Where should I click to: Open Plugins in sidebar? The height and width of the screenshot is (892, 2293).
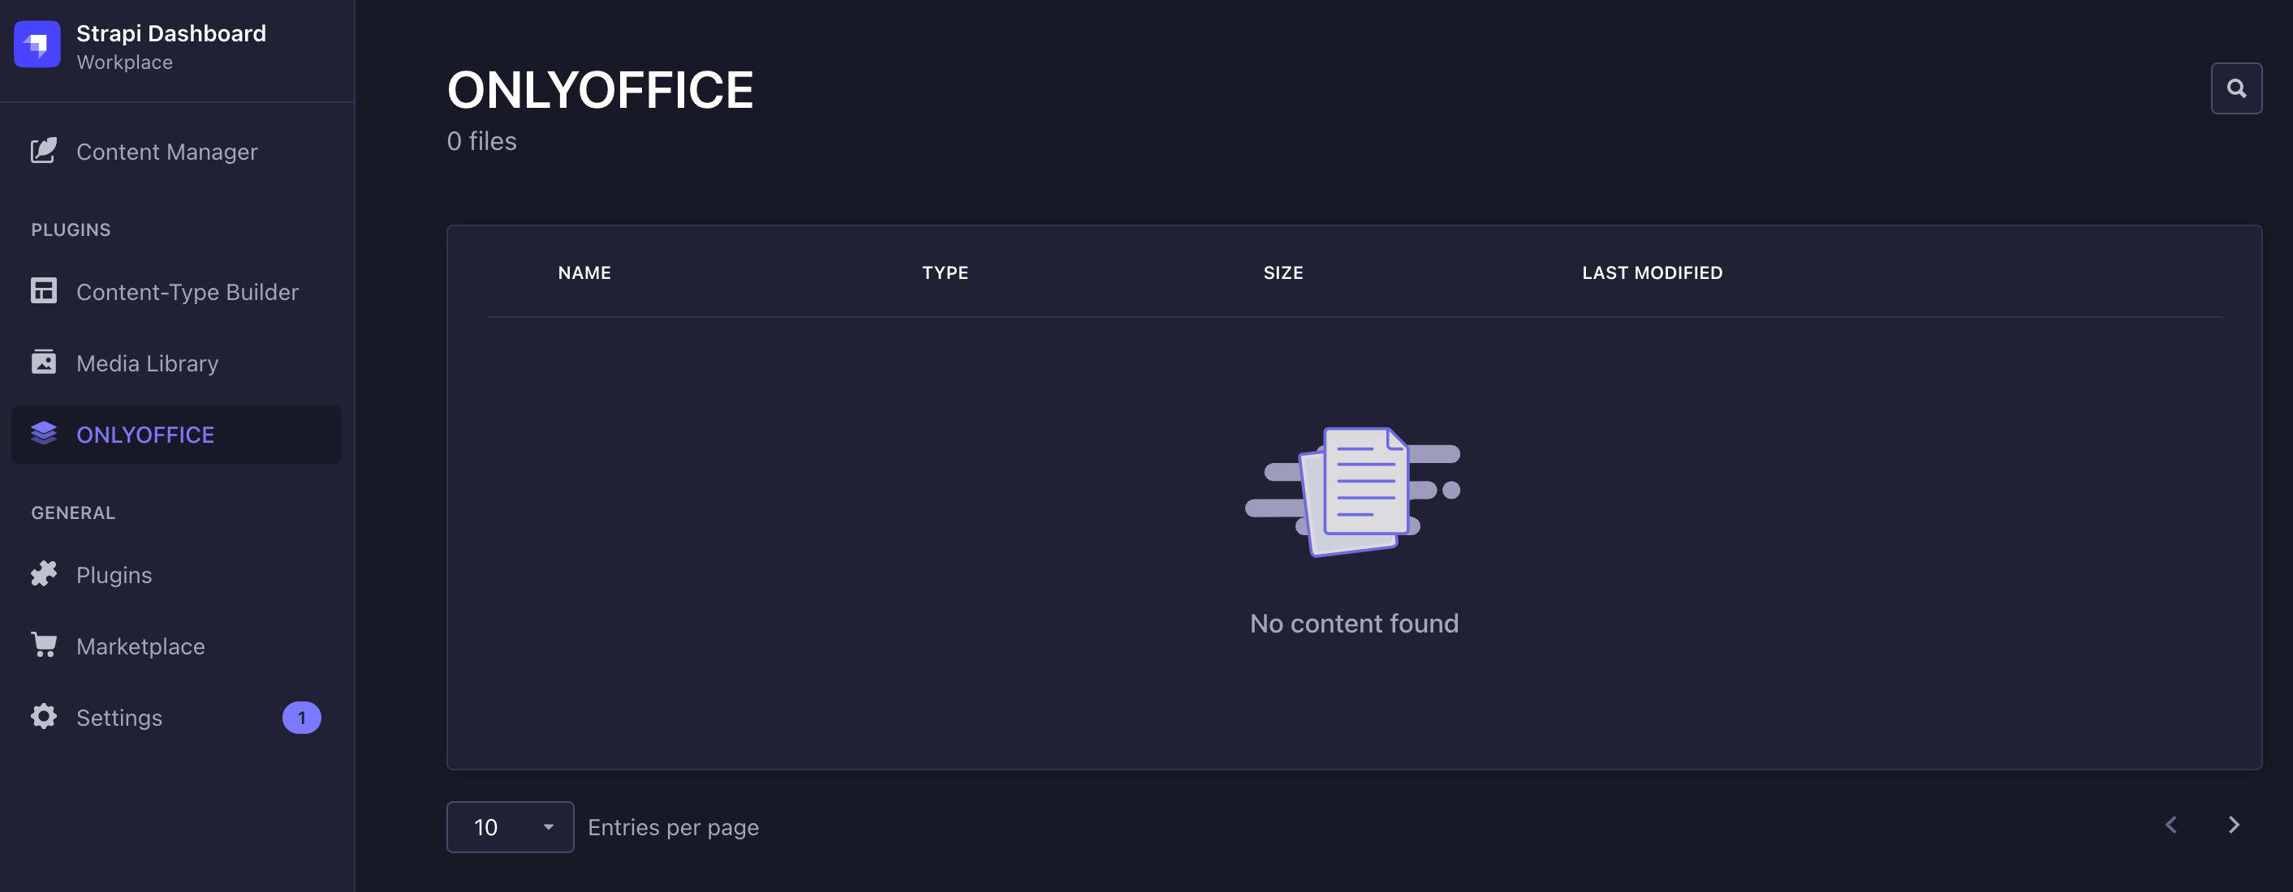[176, 574]
